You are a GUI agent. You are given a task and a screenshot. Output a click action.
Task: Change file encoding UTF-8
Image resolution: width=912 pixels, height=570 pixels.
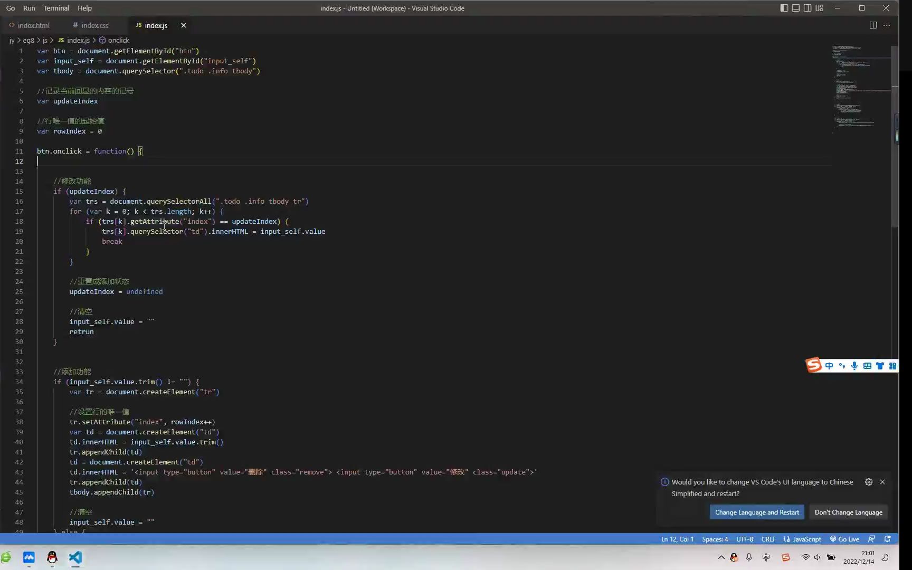pyautogui.click(x=745, y=539)
